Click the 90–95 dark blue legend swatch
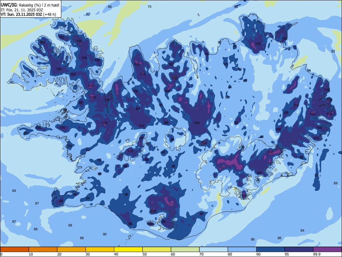 [271, 249]
